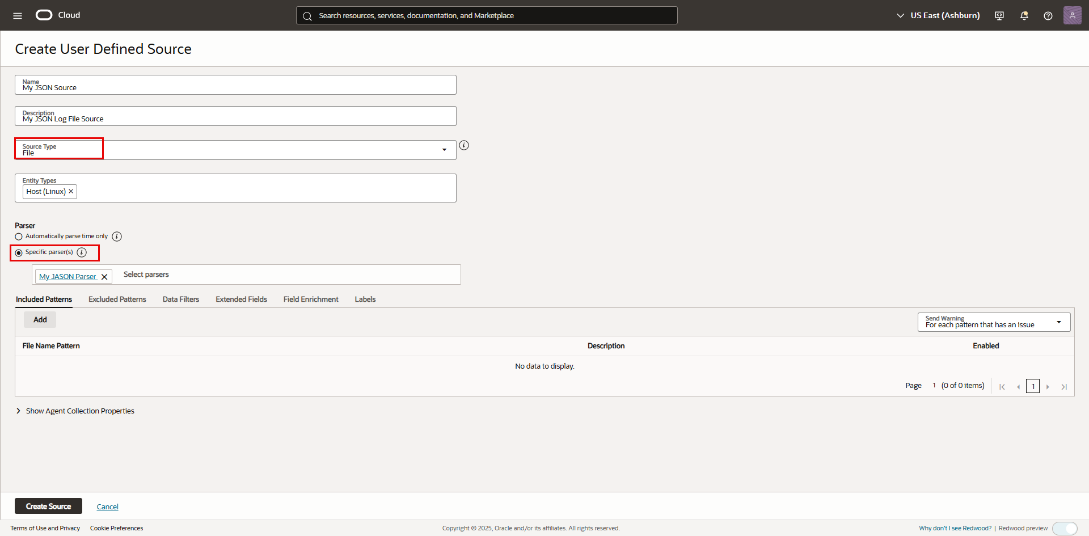Toggle the Redwood preview switch
Screen dimensions: 1089x536
tap(1065, 528)
